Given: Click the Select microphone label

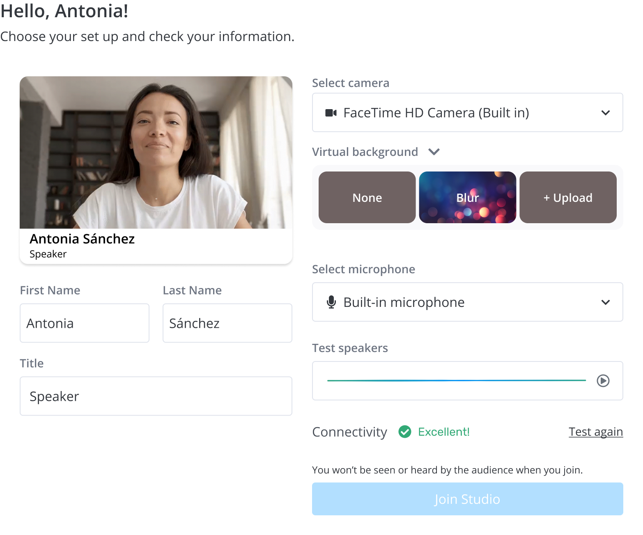Looking at the screenshot, I should [363, 269].
